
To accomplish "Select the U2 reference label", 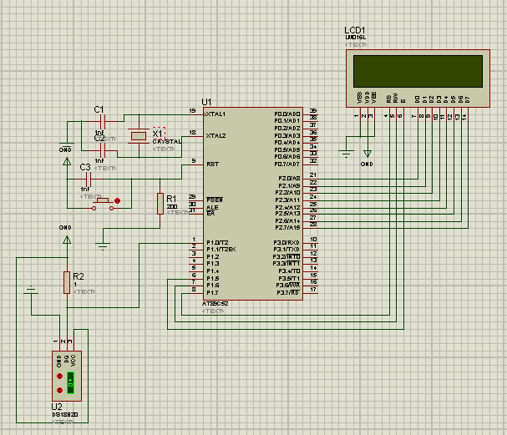I will click(57, 407).
